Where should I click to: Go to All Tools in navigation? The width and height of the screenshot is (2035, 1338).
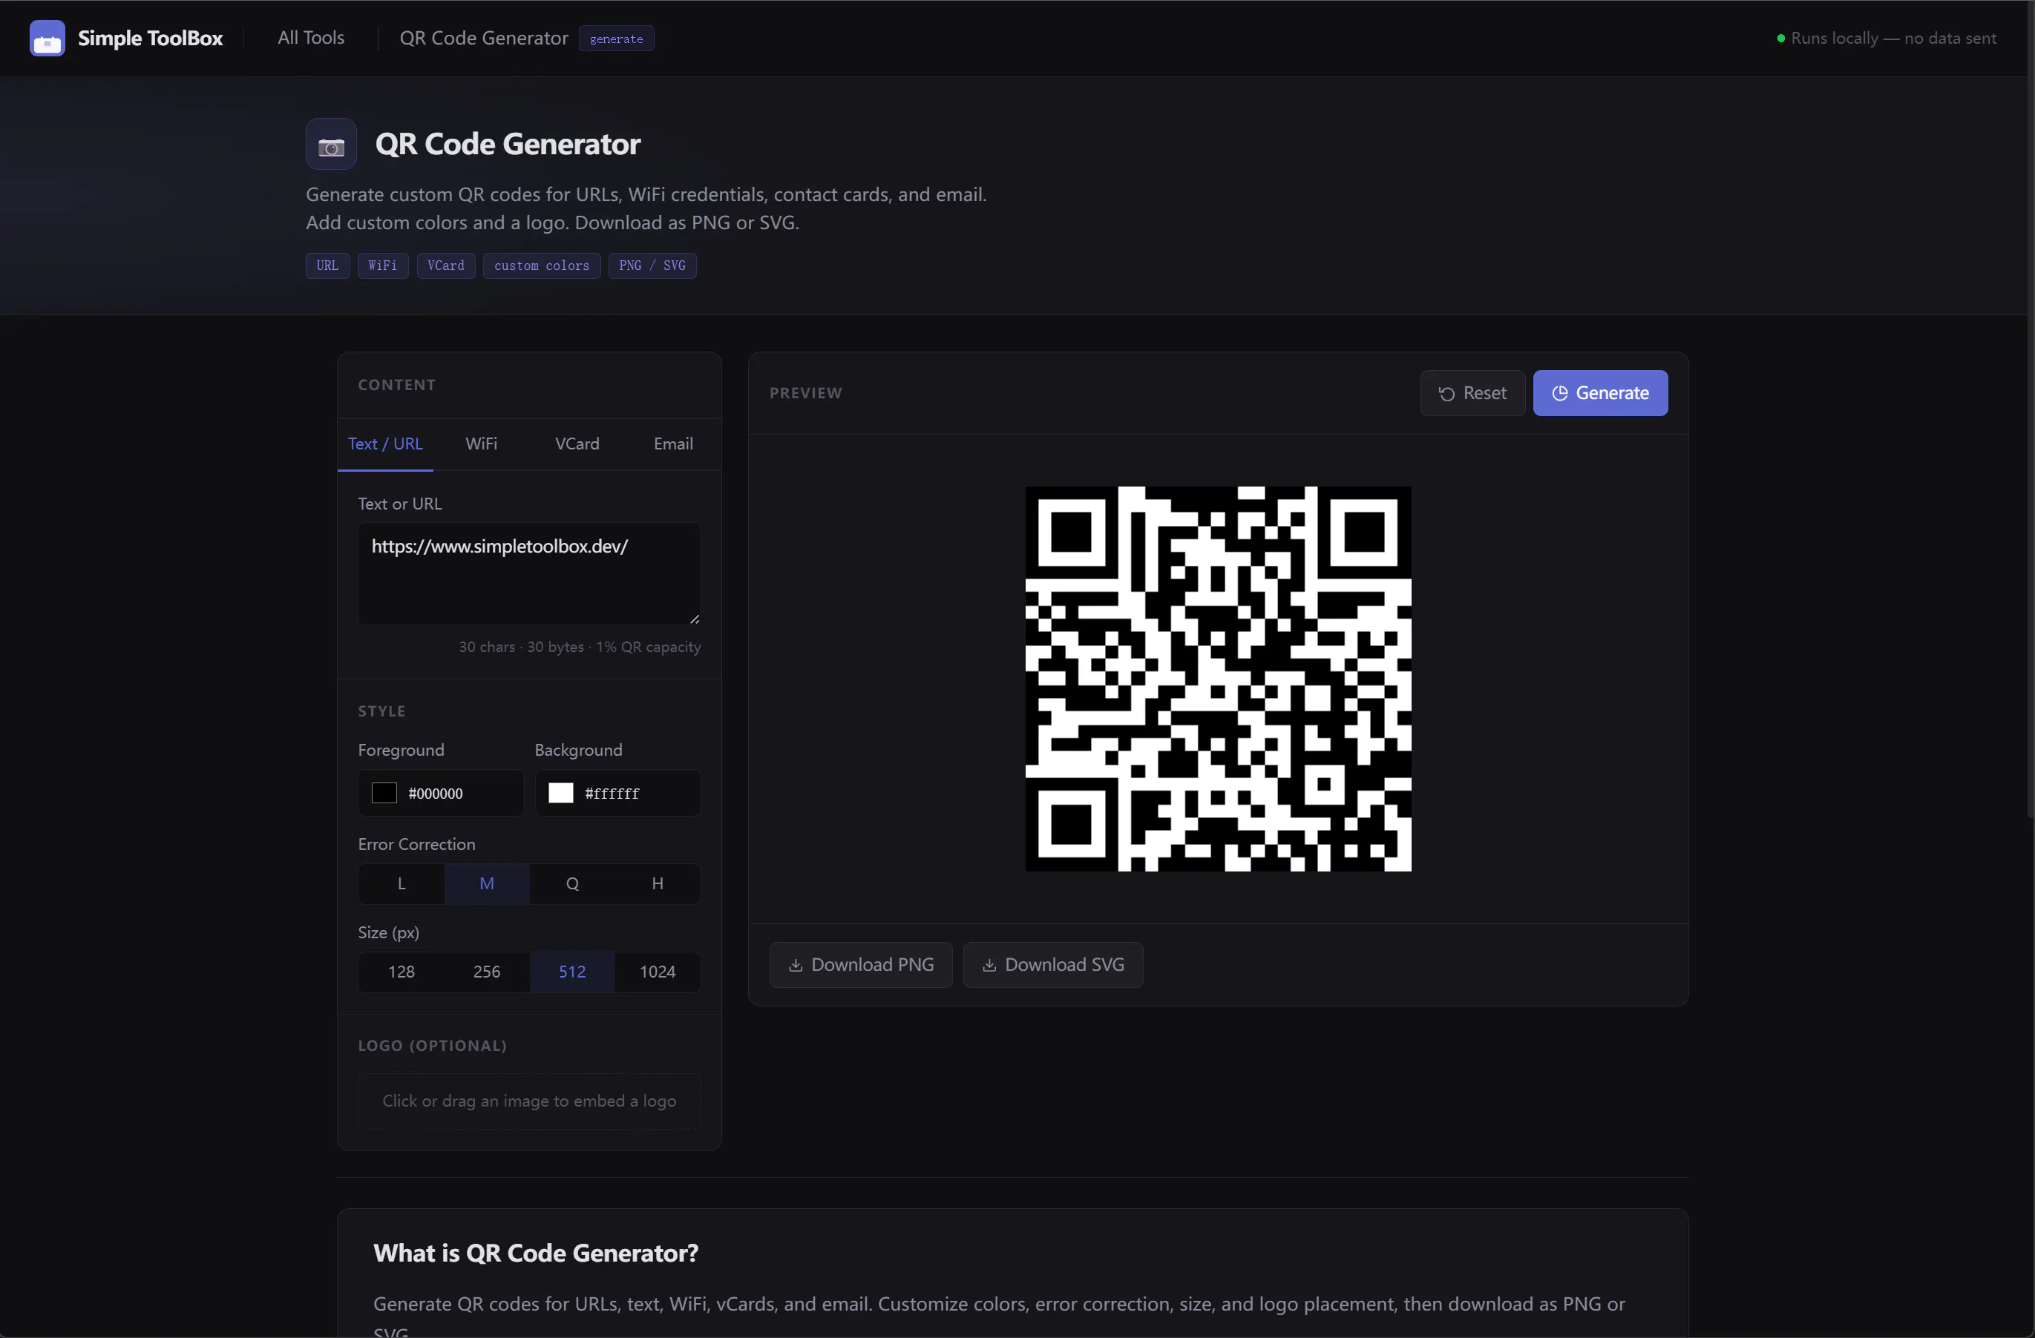pos(311,38)
